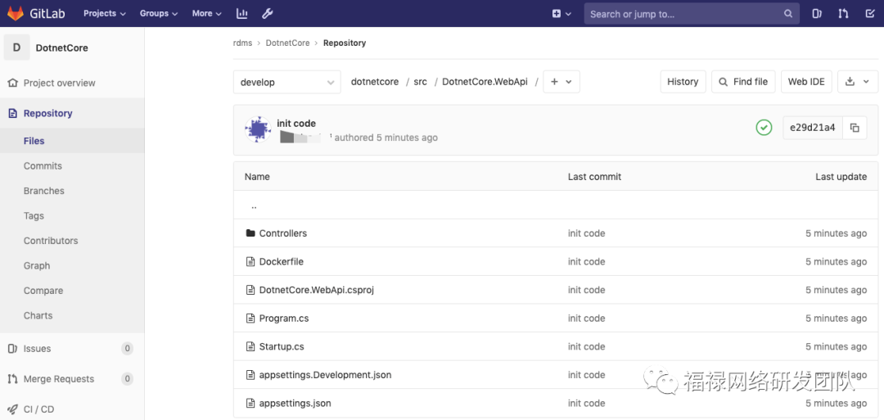Click the dotnetcore path segment
Viewport: 884px width, 420px height.
pos(375,82)
